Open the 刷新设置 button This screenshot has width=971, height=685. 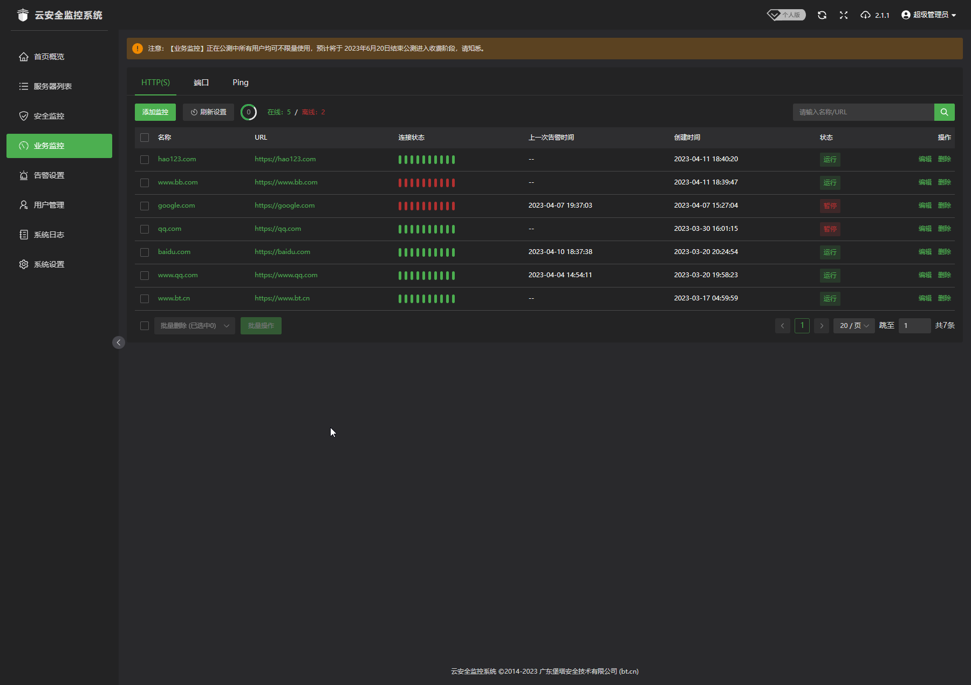click(x=208, y=112)
